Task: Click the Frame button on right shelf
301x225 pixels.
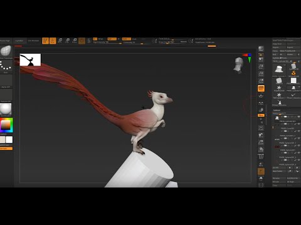Action: pos(261,128)
